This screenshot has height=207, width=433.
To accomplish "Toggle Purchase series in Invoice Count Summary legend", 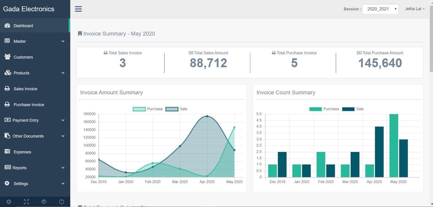I will [x=324, y=109].
